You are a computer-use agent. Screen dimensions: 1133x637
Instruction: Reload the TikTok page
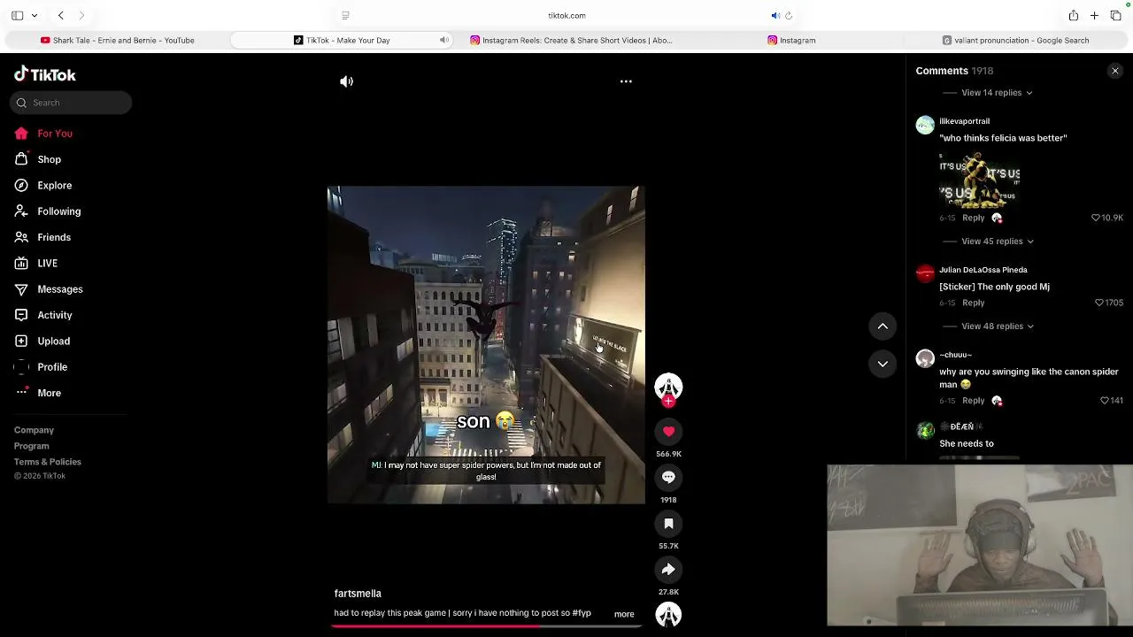click(x=789, y=15)
